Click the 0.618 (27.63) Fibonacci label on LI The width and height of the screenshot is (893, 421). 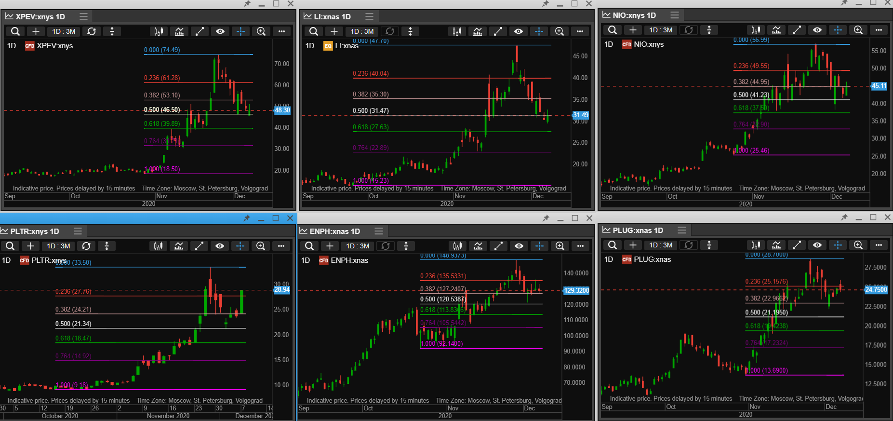pos(371,127)
